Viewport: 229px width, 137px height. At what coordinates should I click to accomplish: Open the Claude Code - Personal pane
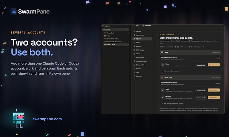(x=116, y=42)
